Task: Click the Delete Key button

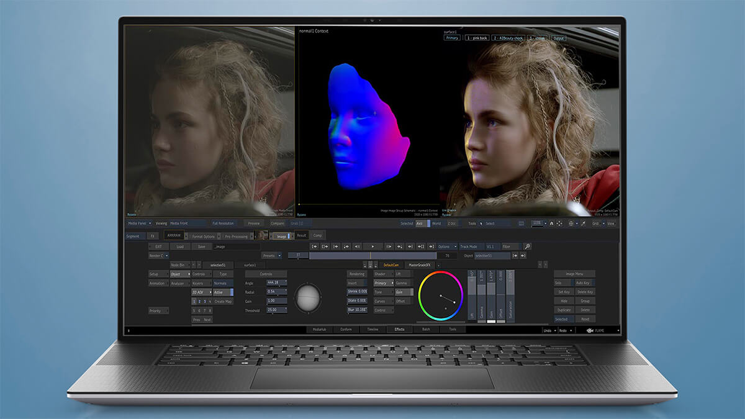Action: (585, 292)
